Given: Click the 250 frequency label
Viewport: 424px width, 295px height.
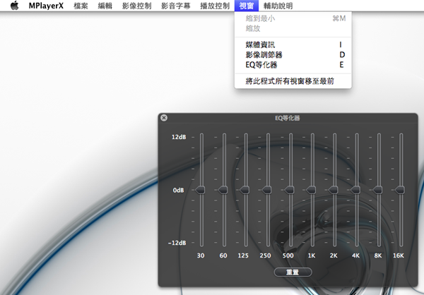Looking at the screenshot, I should [265, 255].
